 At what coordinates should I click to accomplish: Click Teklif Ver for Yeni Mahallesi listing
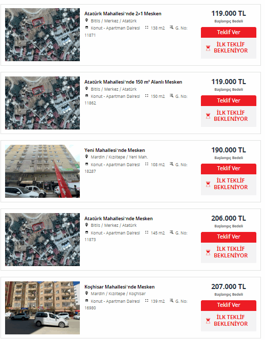click(228, 169)
